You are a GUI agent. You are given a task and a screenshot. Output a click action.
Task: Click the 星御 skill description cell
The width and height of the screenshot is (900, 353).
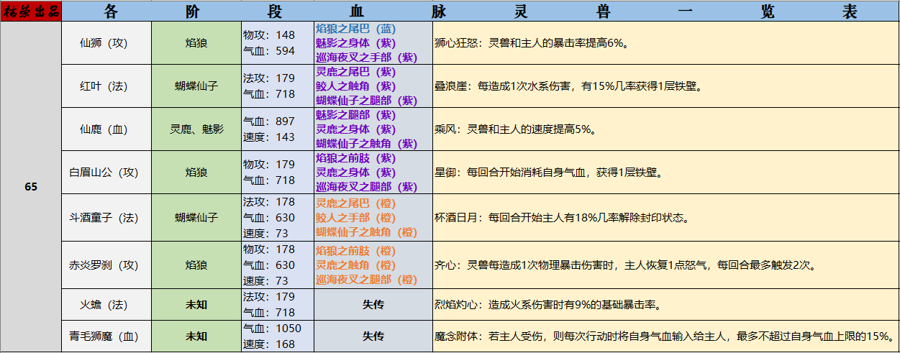tap(665, 173)
